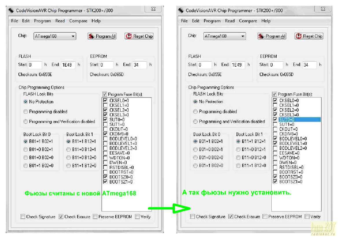
Task: Toggle Verify in the right window
Action: [x=307, y=216]
